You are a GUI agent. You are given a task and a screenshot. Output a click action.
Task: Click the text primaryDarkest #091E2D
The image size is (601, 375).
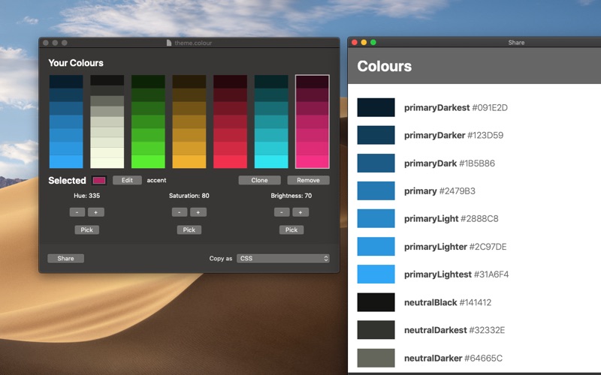456,107
